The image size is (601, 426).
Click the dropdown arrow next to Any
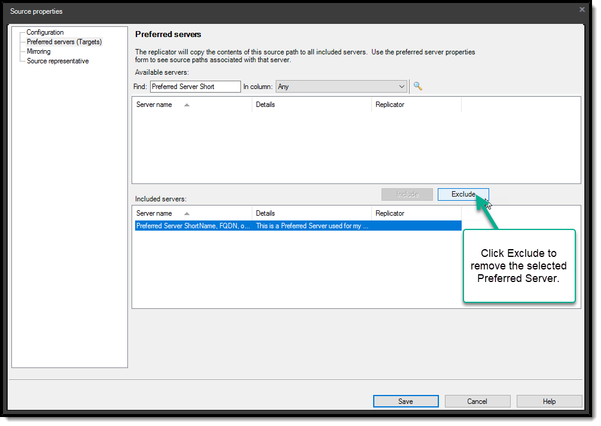click(x=402, y=86)
